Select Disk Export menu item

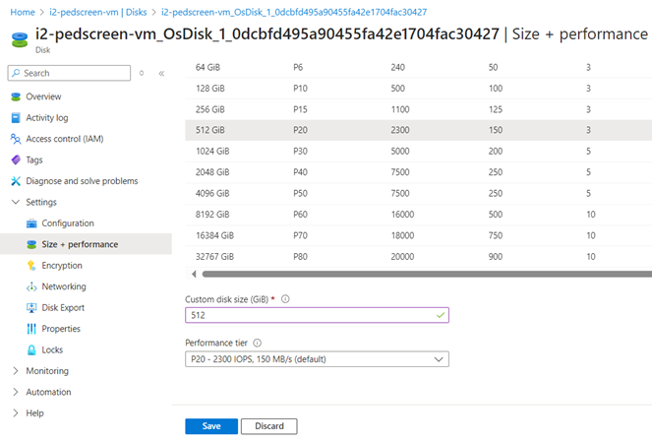click(63, 307)
